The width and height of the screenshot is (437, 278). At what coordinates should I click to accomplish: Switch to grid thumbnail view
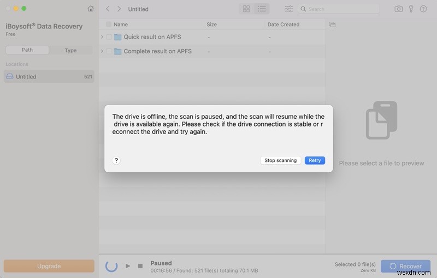pyautogui.click(x=246, y=9)
